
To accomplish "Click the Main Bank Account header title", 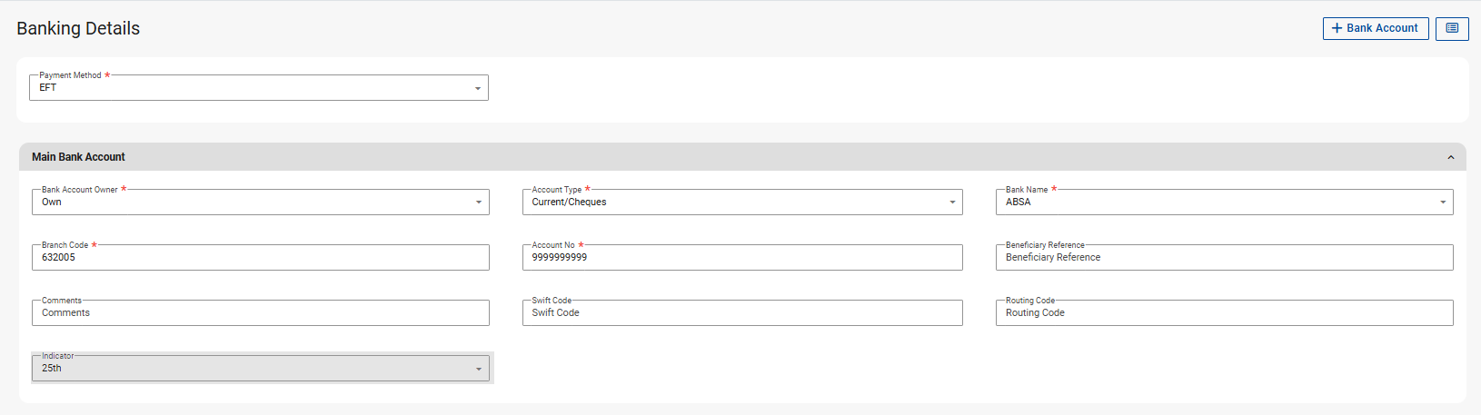I will coord(79,157).
